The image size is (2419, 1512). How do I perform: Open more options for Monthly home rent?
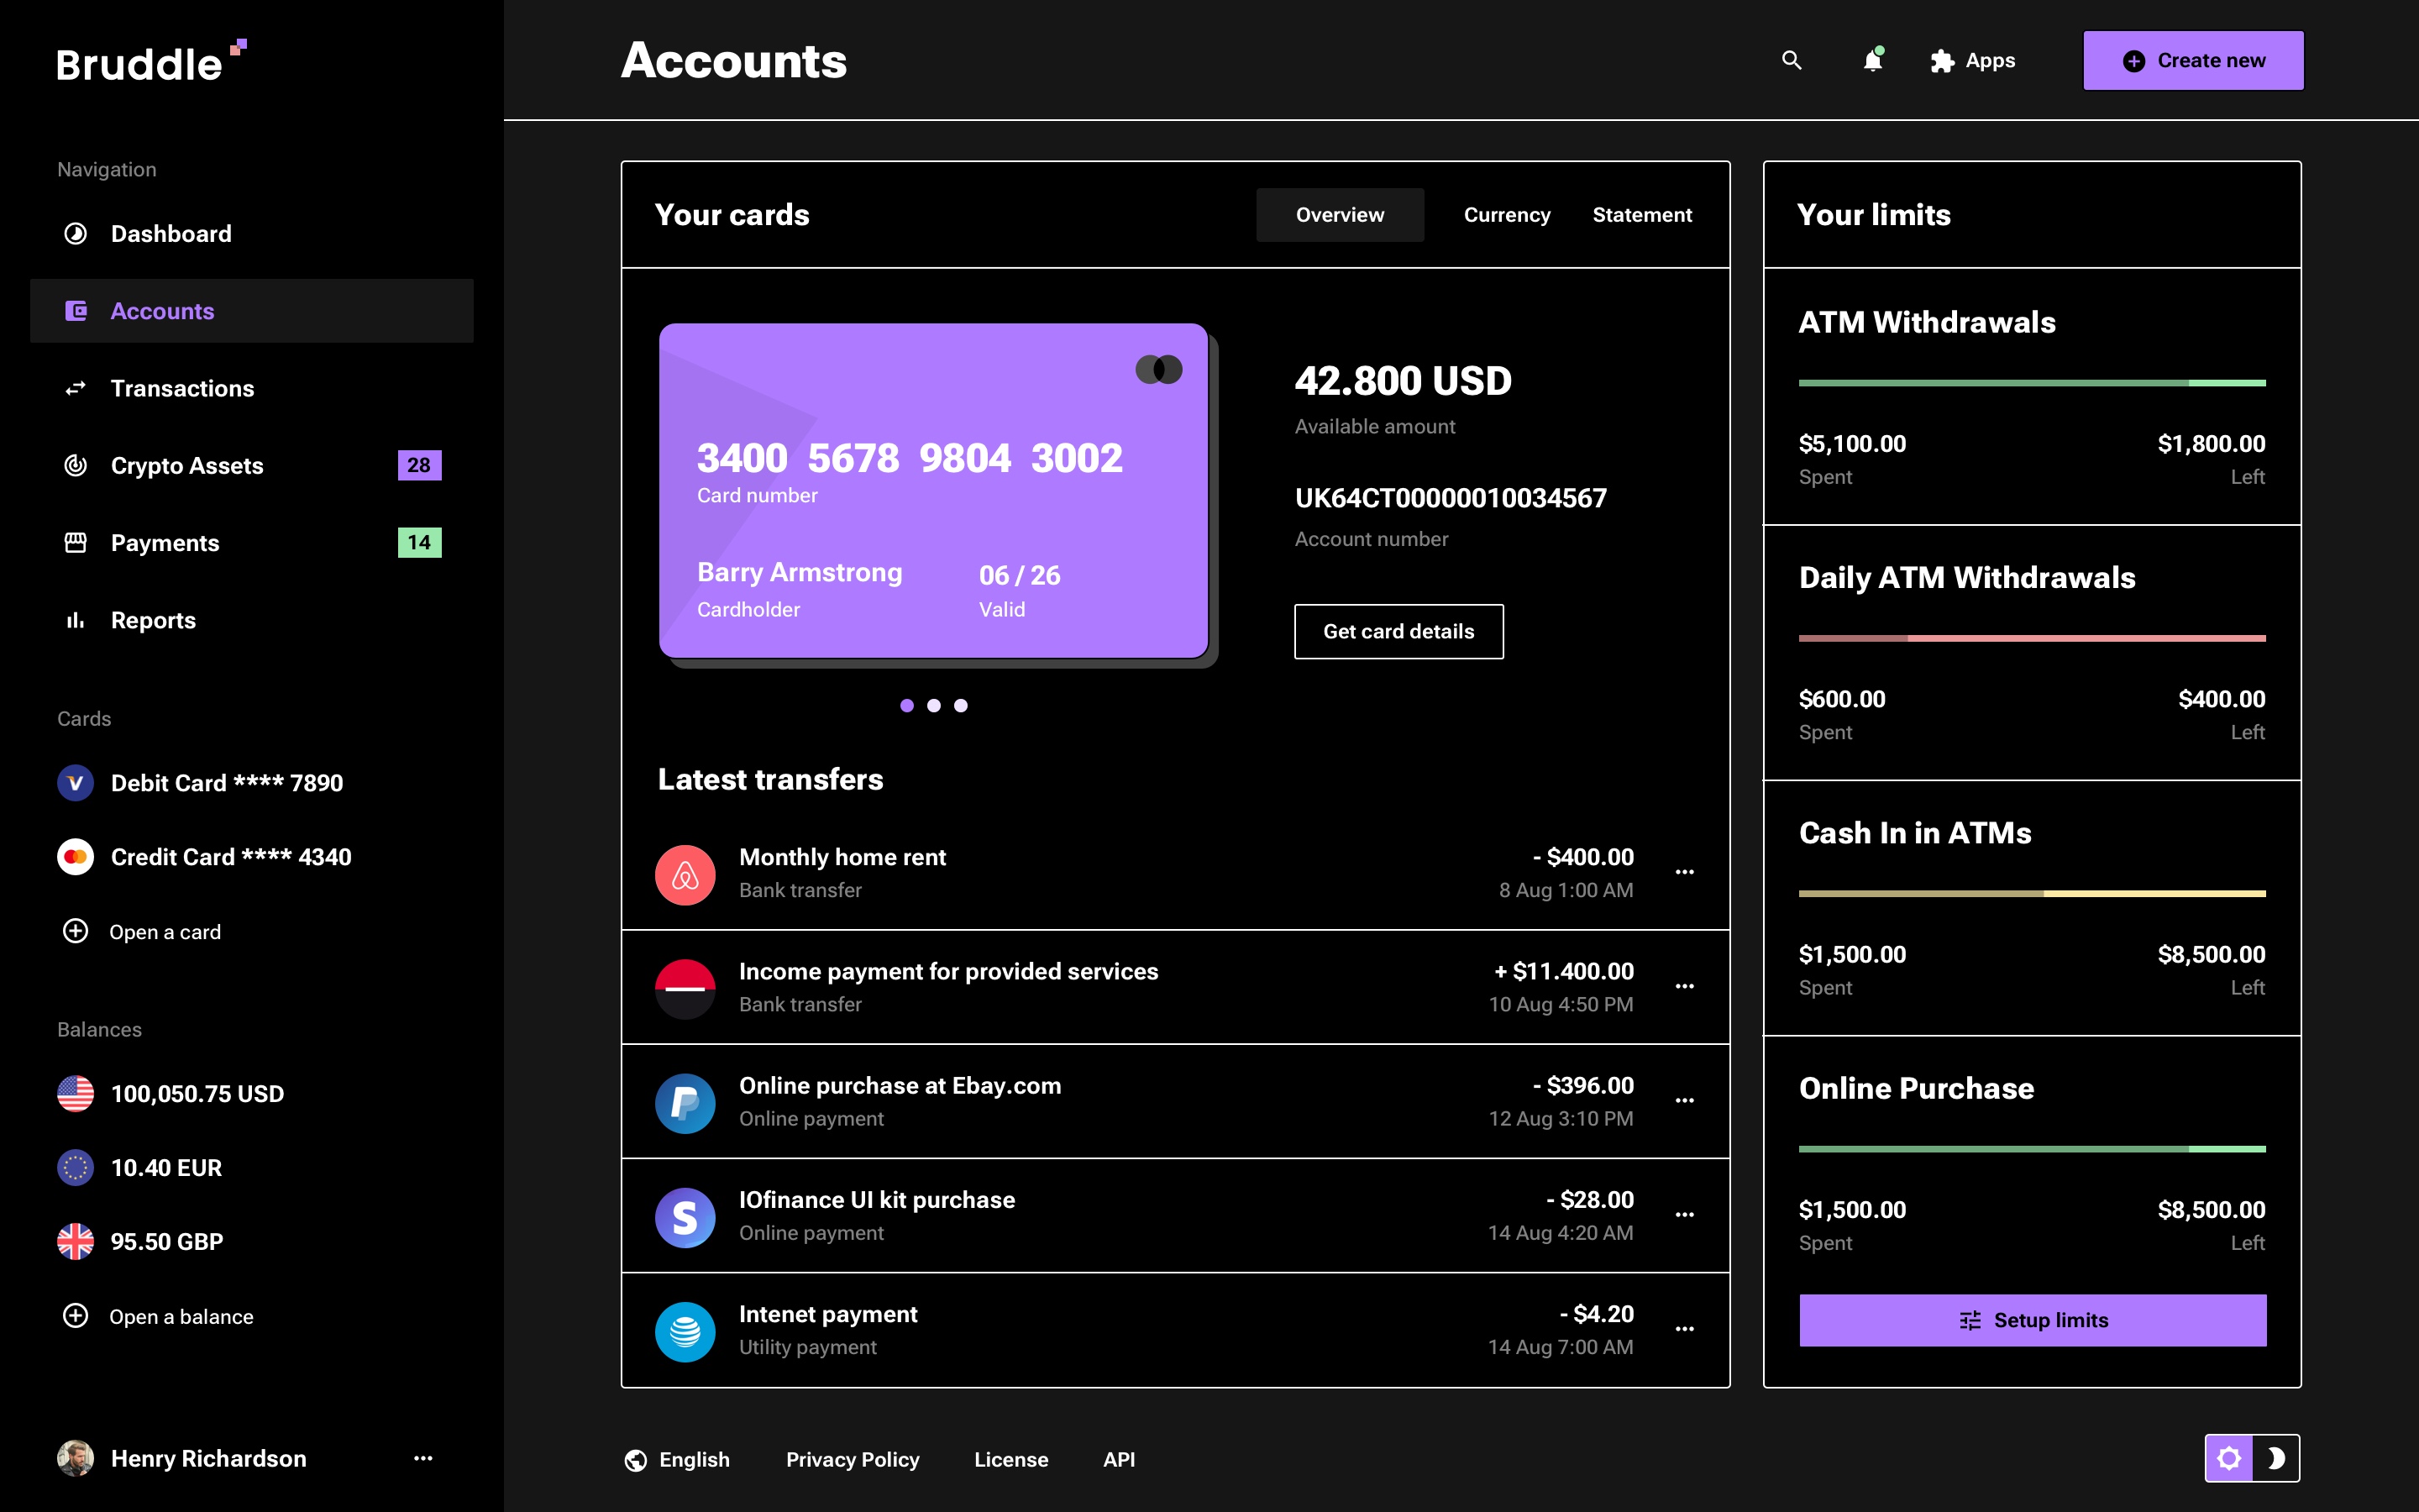click(x=1684, y=872)
